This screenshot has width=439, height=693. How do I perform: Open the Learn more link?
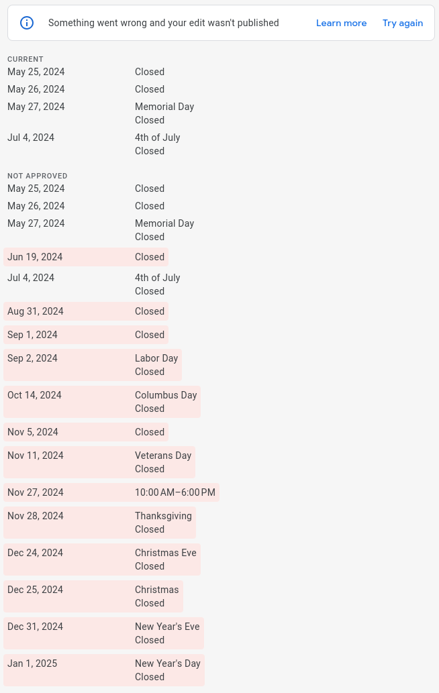341,23
